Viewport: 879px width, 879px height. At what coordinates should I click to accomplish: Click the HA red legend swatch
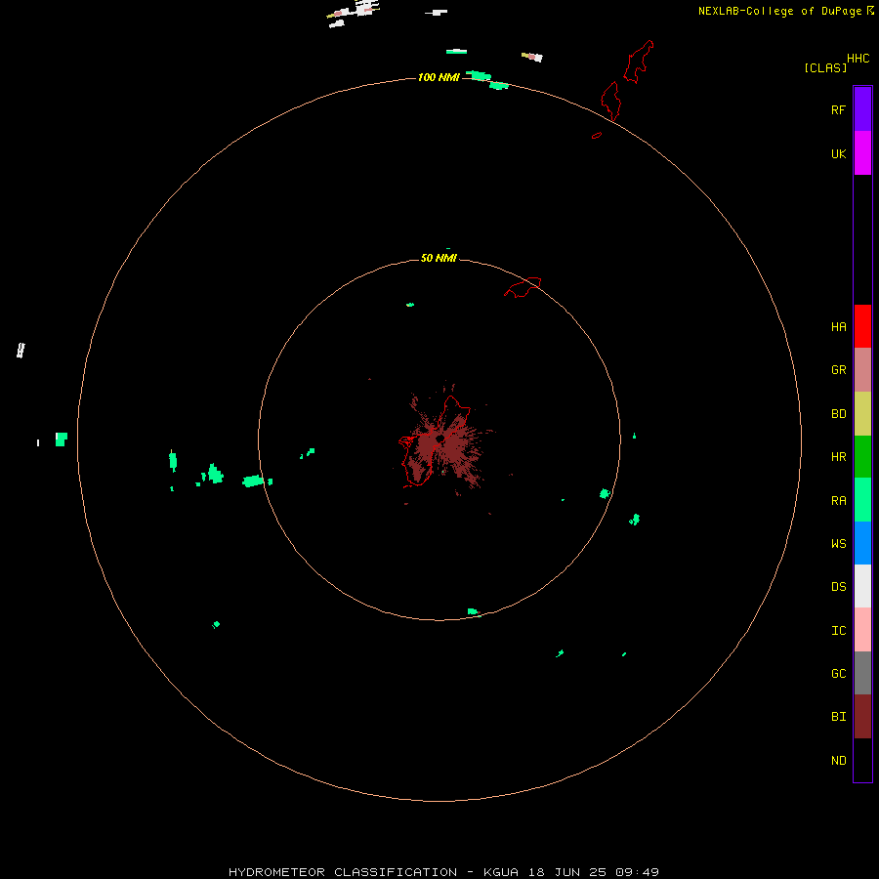(x=862, y=326)
